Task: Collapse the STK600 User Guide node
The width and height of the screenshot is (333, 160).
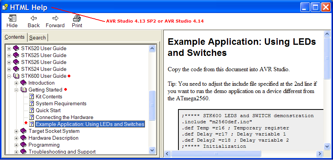Action: click(x=9, y=76)
